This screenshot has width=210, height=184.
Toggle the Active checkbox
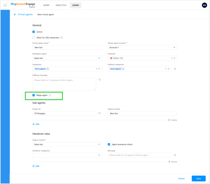pyautogui.click(x=34, y=32)
